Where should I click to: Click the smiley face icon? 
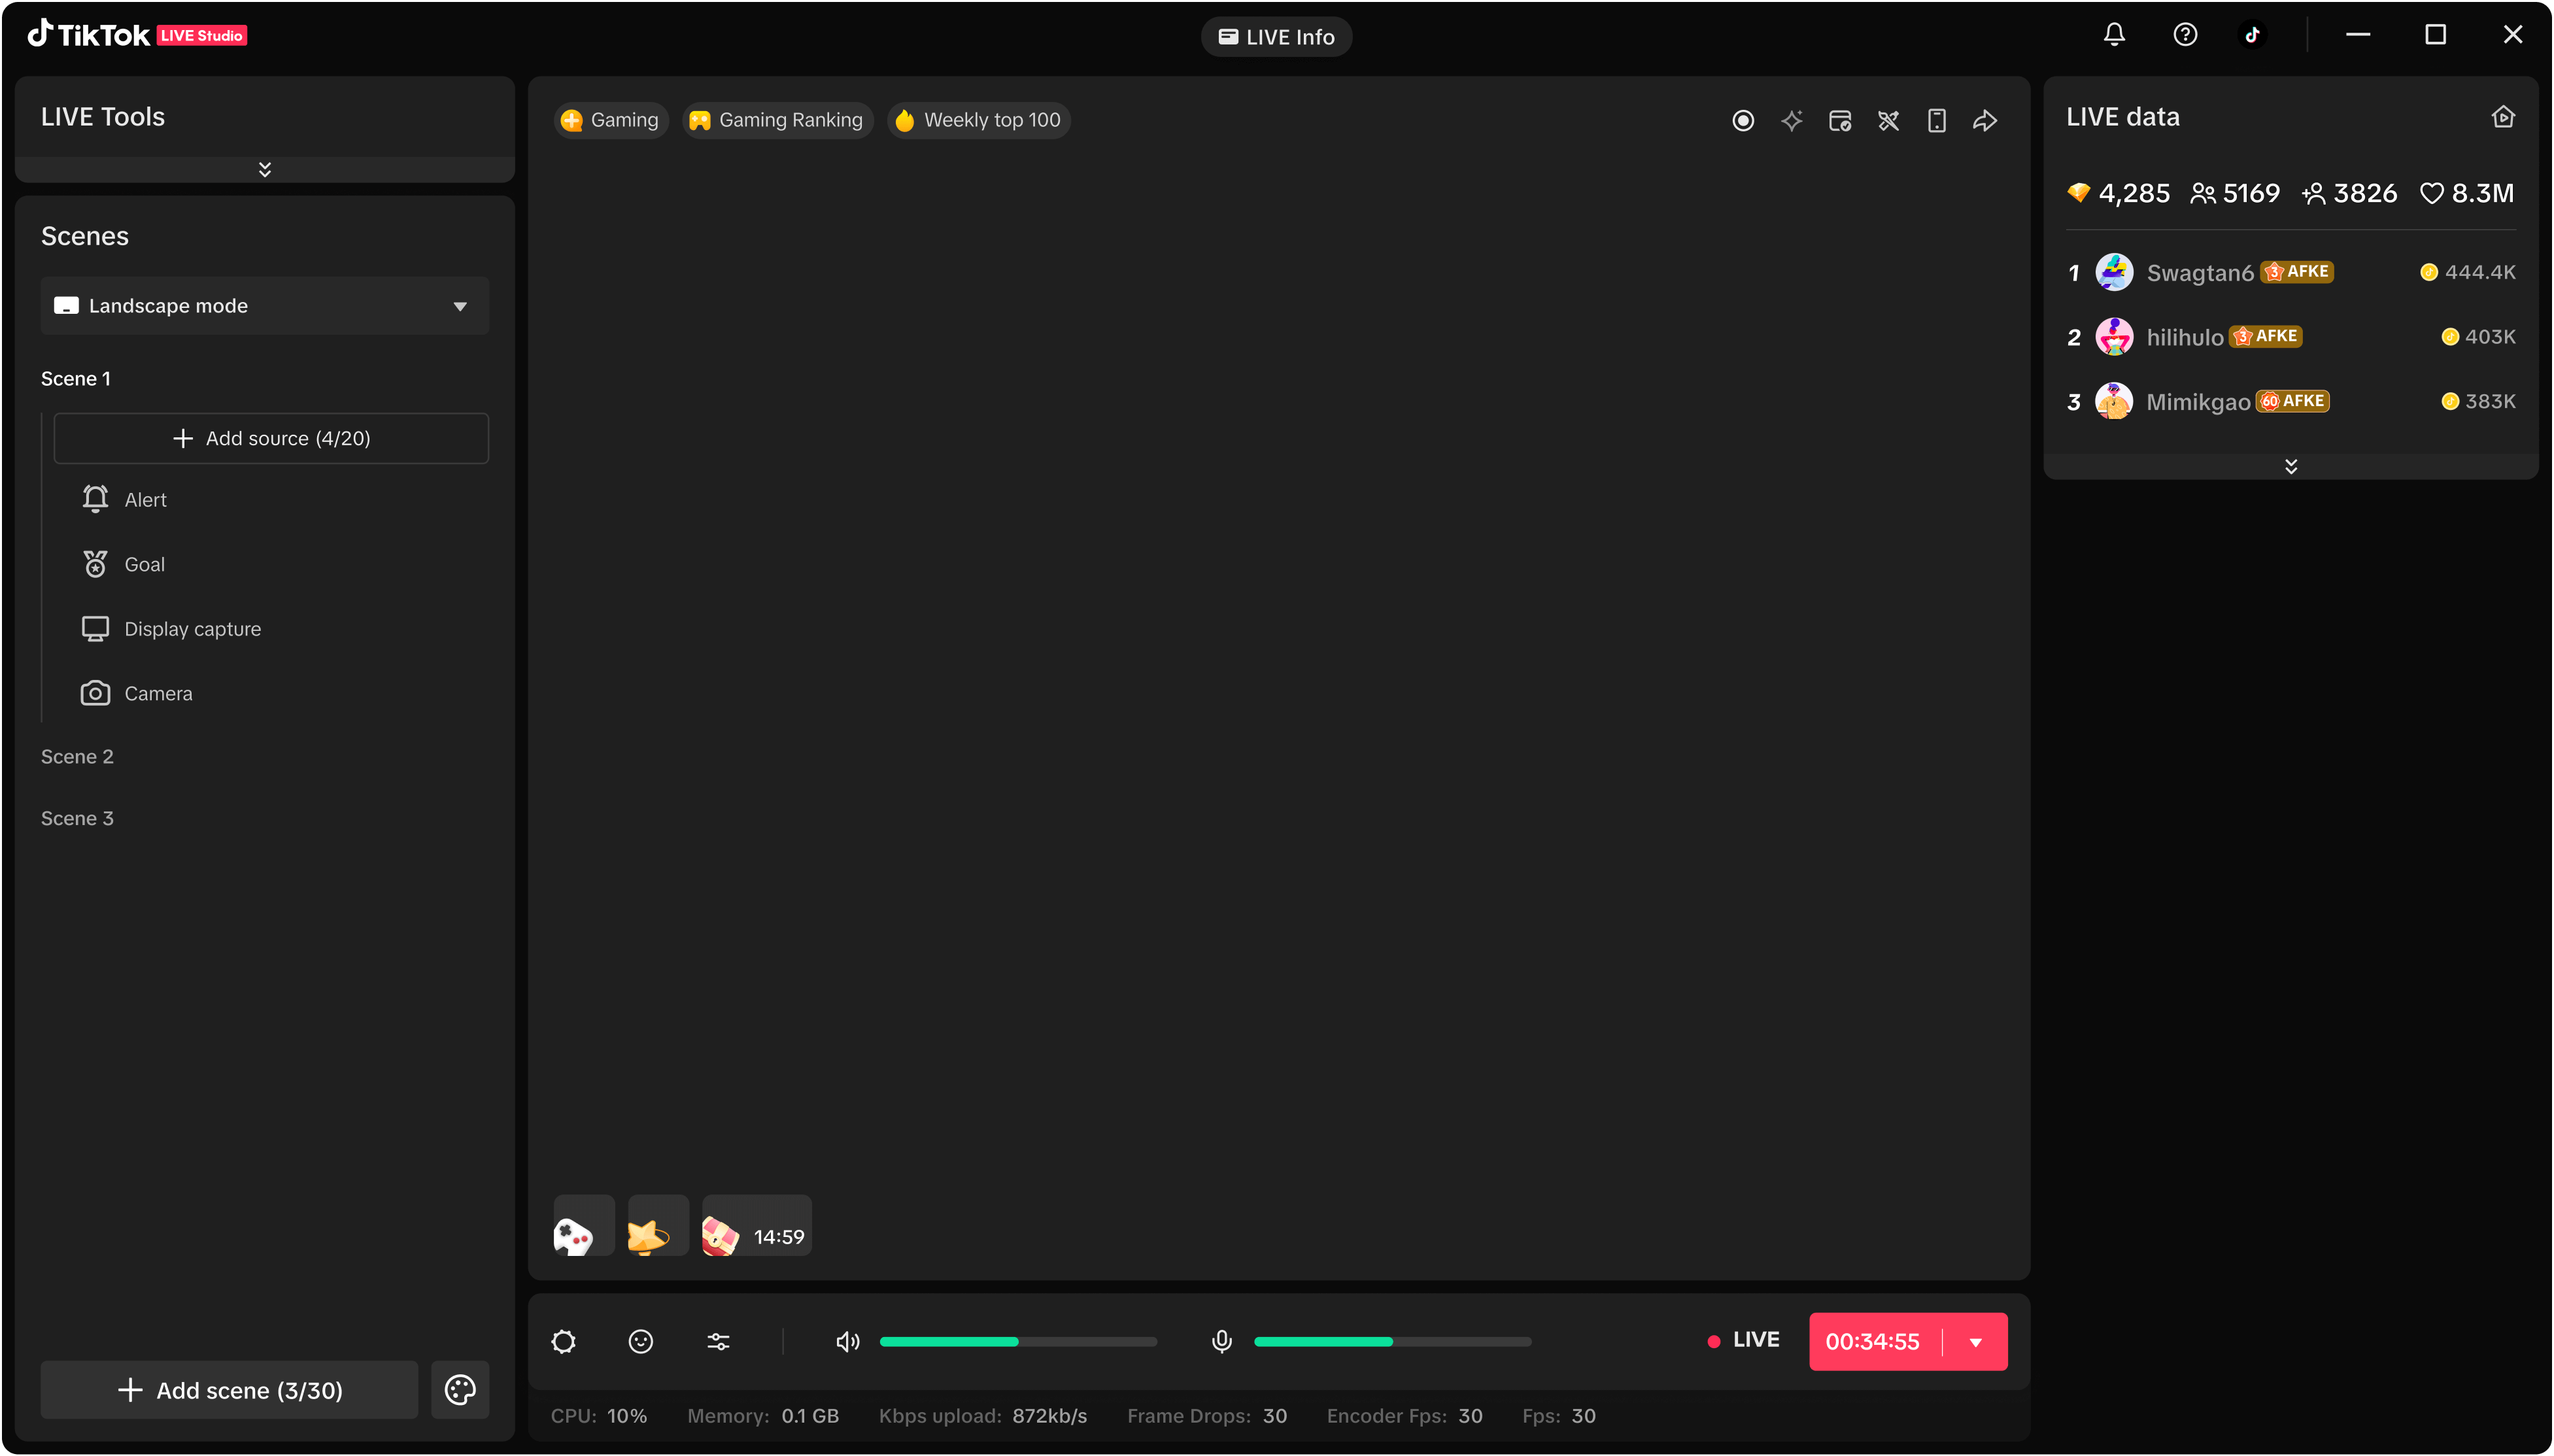click(641, 1341)
